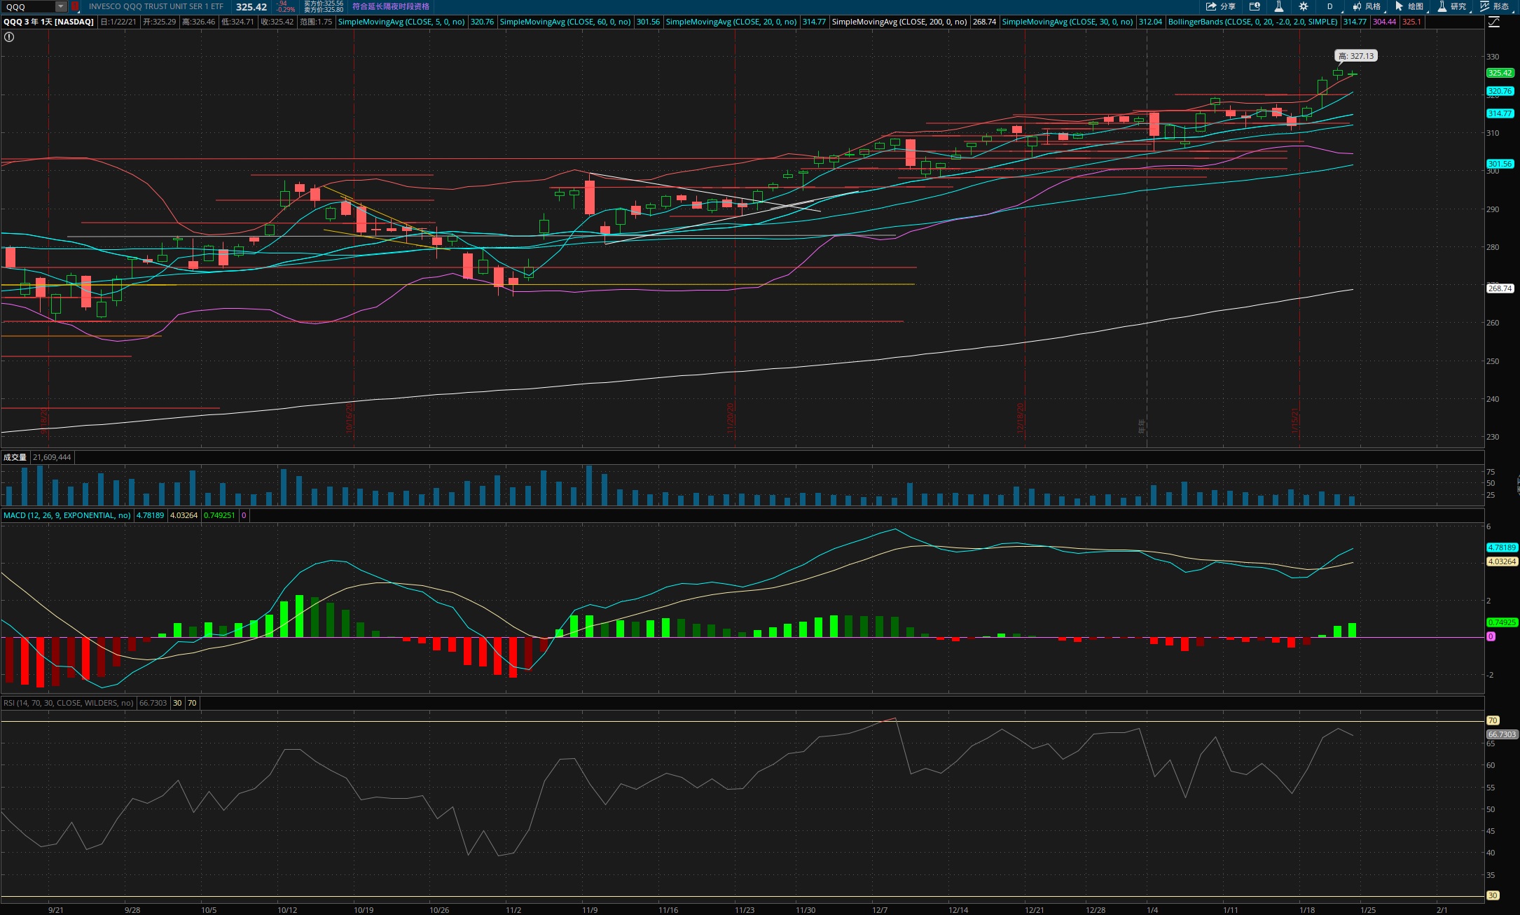Select SimpleMovingAvg (CLOSE, 200, 0, no) label

[x=899, y=22]
